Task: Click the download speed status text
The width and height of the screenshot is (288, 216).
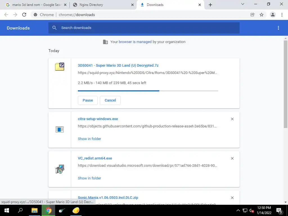Action: pos(112,83)
